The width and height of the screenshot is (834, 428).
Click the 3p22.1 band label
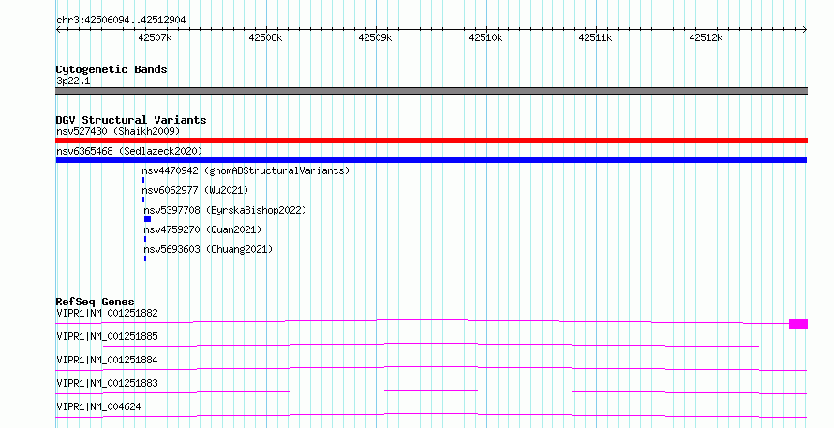73,81
